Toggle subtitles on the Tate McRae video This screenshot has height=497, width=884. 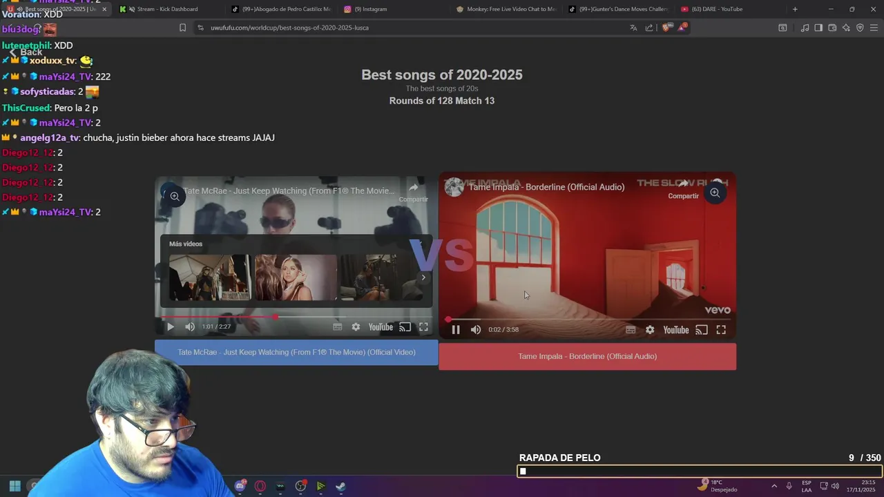(x=337, y=327)
